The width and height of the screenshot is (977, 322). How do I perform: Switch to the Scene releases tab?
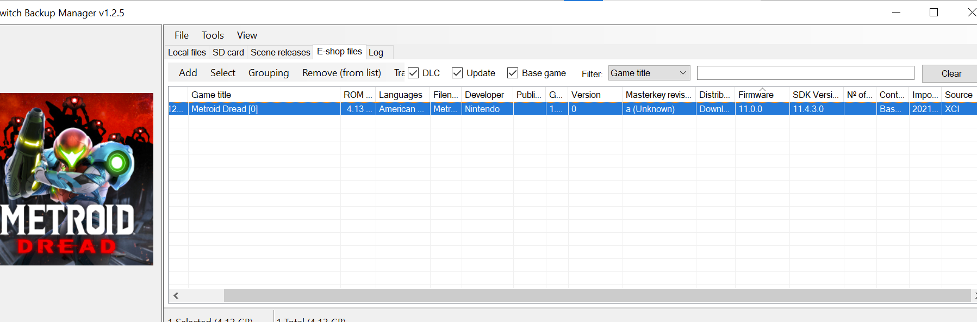[x=281, y=52]
